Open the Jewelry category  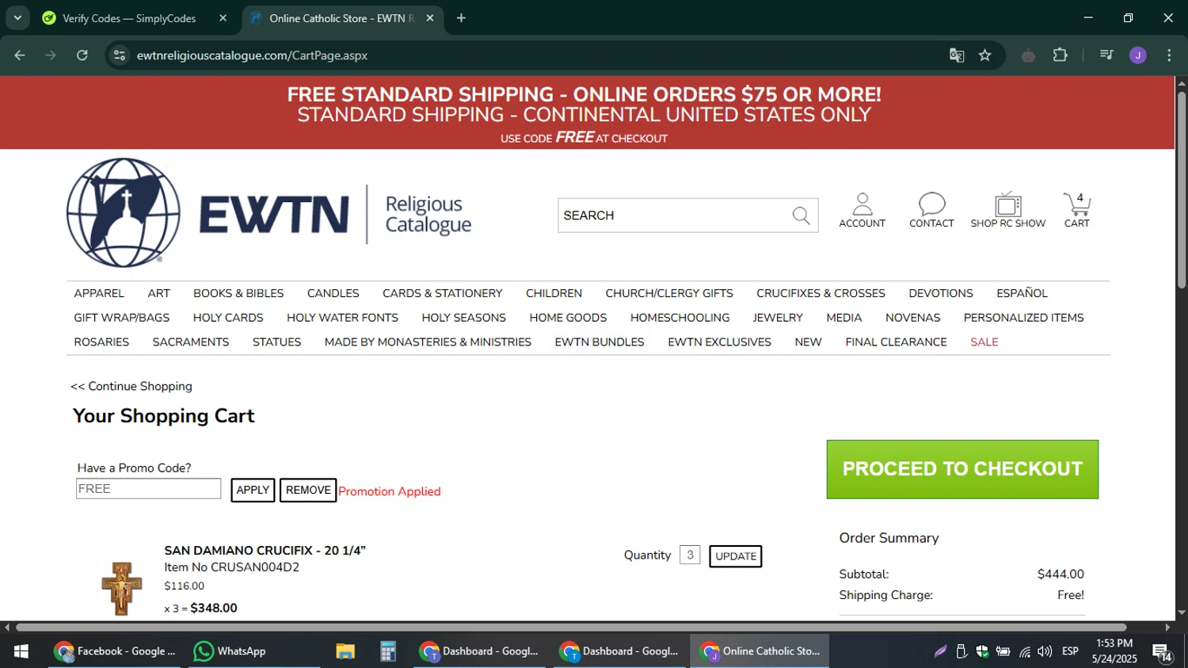click(778, 318)
